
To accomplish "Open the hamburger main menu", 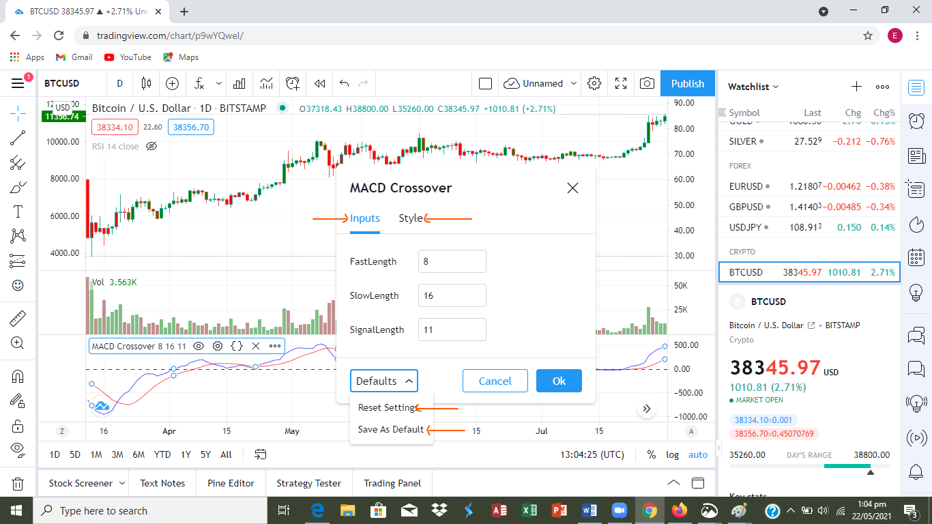I will pos(18,83).
